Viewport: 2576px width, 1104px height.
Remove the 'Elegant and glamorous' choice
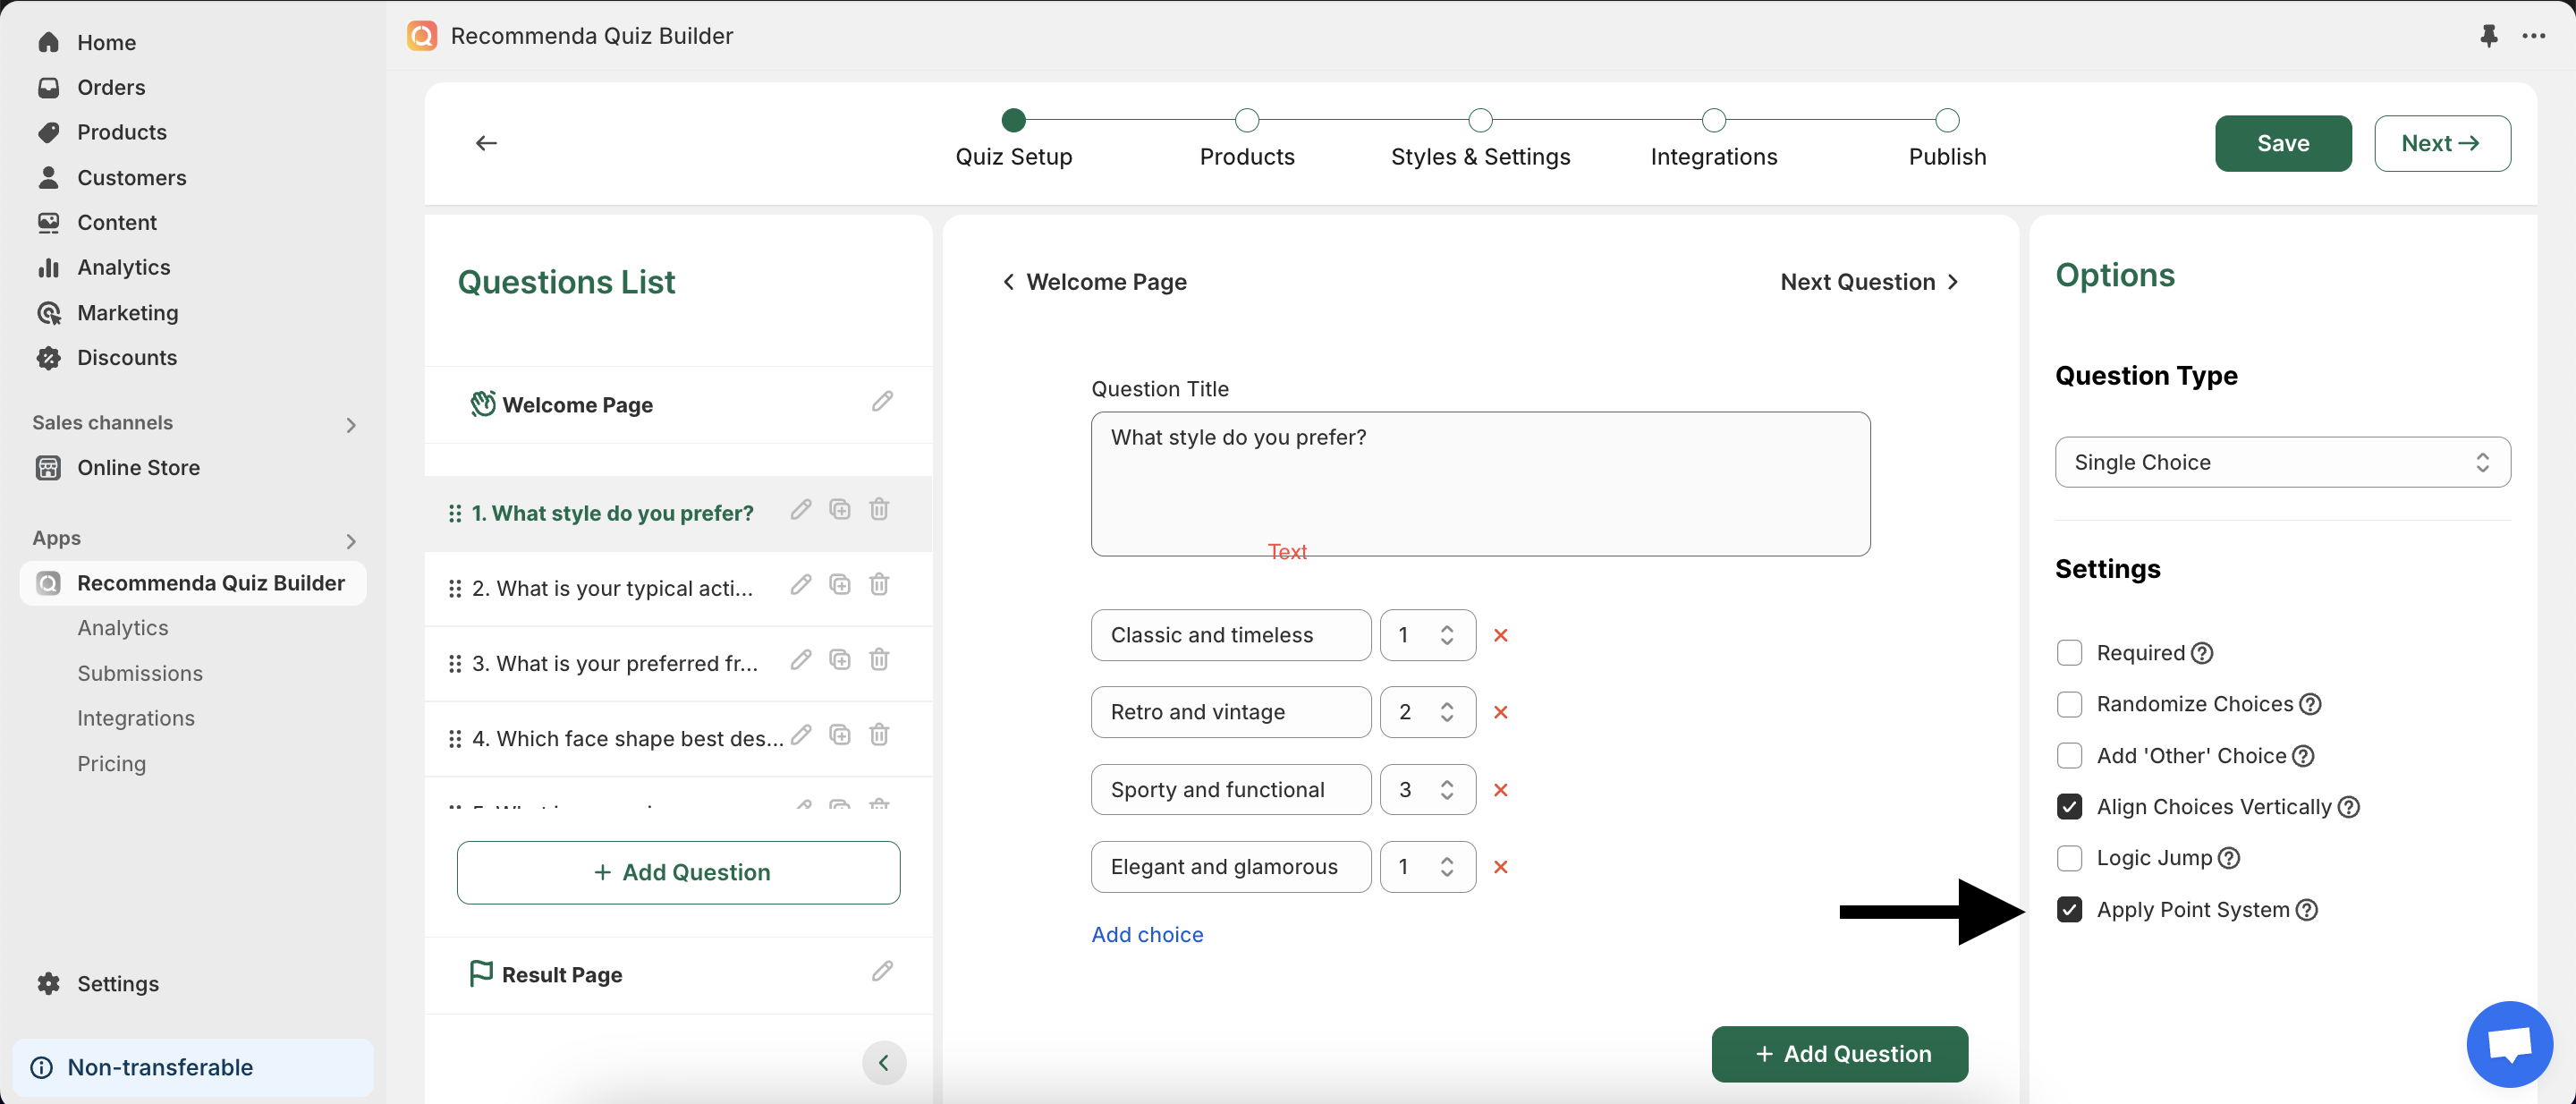tap(1500, 867)
